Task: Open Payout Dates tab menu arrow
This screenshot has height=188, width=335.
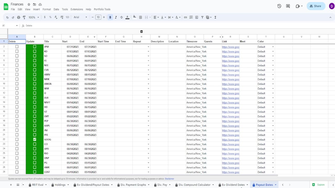Action: click(x=276, y=185)
